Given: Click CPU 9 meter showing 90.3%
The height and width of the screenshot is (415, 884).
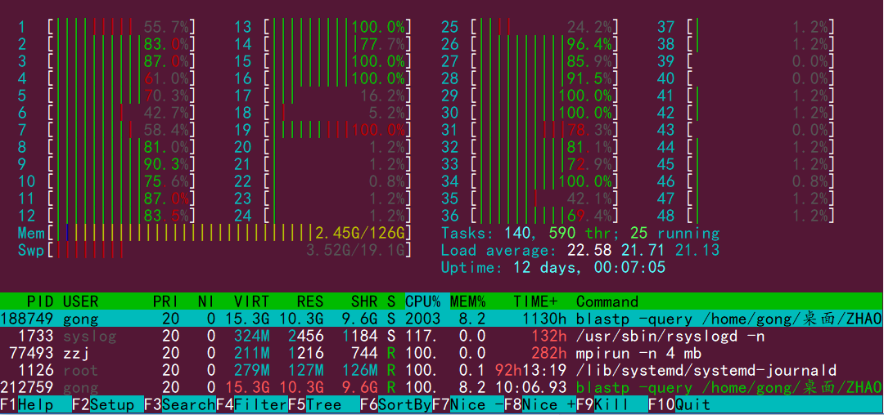Looking at the screenshot, I should click(107, 164).
